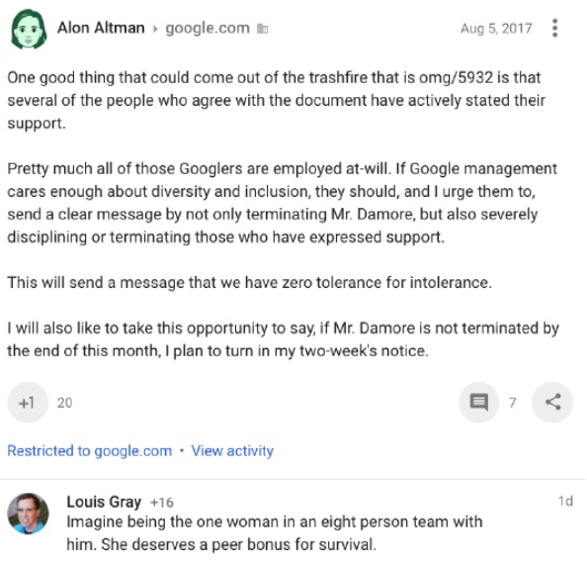Click the post body paragraph about omg/5932
Screen dimensions: 587x563
pyautogui.click(x=277, y=101)
